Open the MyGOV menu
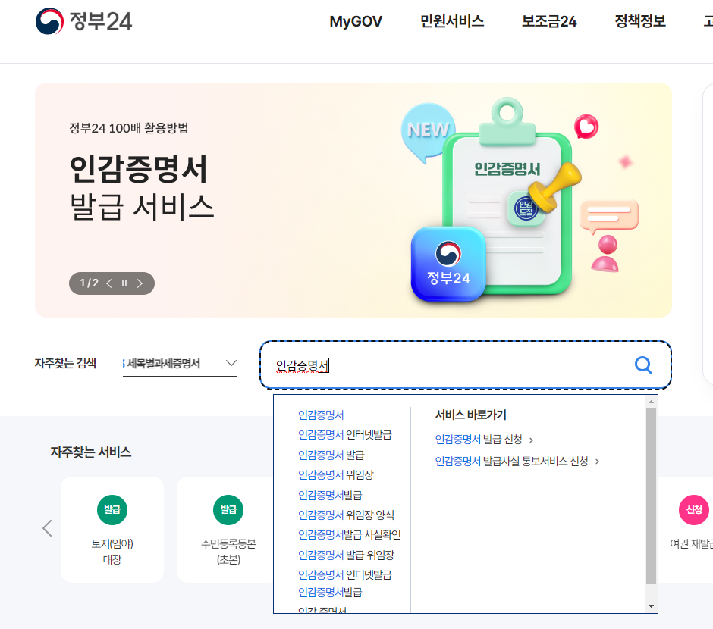 pyautogui.click(x=356, y=21)
